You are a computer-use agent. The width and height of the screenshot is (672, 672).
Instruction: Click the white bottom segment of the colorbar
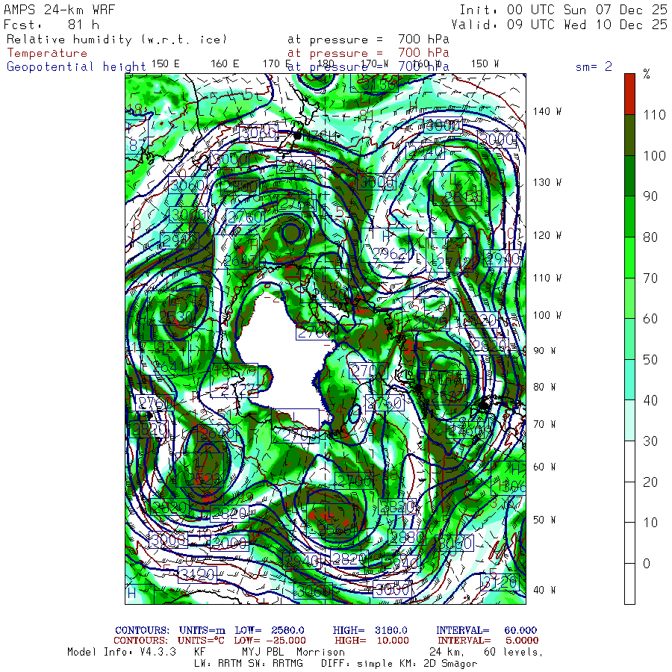tap(629, 582)
